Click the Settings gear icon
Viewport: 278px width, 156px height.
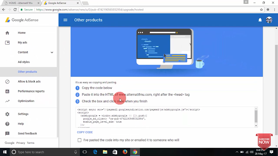[x=7, y=114]
